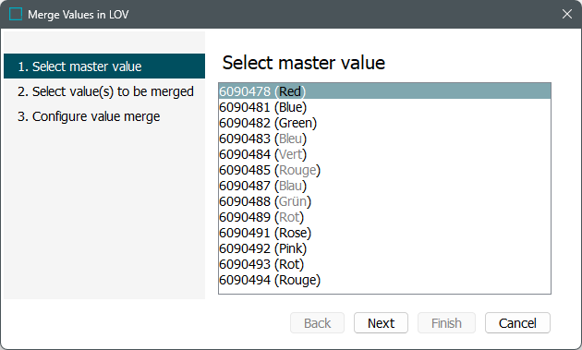Viewport: 582px width, 350px height.
Task: Choose master value 6090491 (Rose)
Action: [384, 233]
